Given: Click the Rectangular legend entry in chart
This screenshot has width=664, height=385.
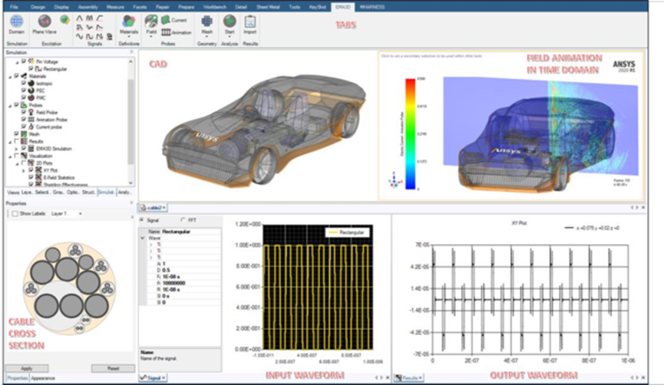Looking at the screenshot, I should pyautogui.click(x=347, y=232).
